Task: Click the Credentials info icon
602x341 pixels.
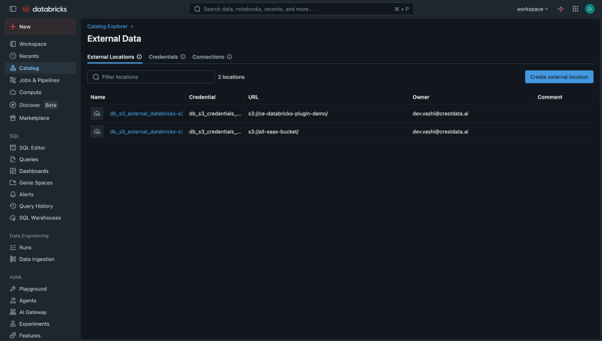Action: click(183, 57)
